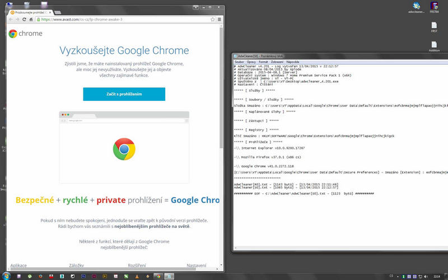
Task: Go to Chrome's home page icon
Action: pyautogui.click(x=31, y=19)
